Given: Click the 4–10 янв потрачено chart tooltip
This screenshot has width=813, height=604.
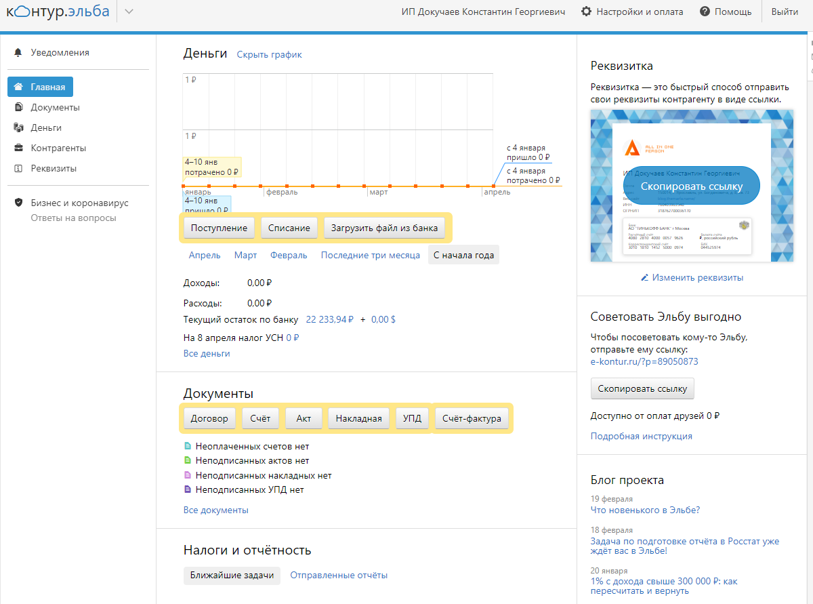Looking at the screenshot, I should [x=213, y=167].
